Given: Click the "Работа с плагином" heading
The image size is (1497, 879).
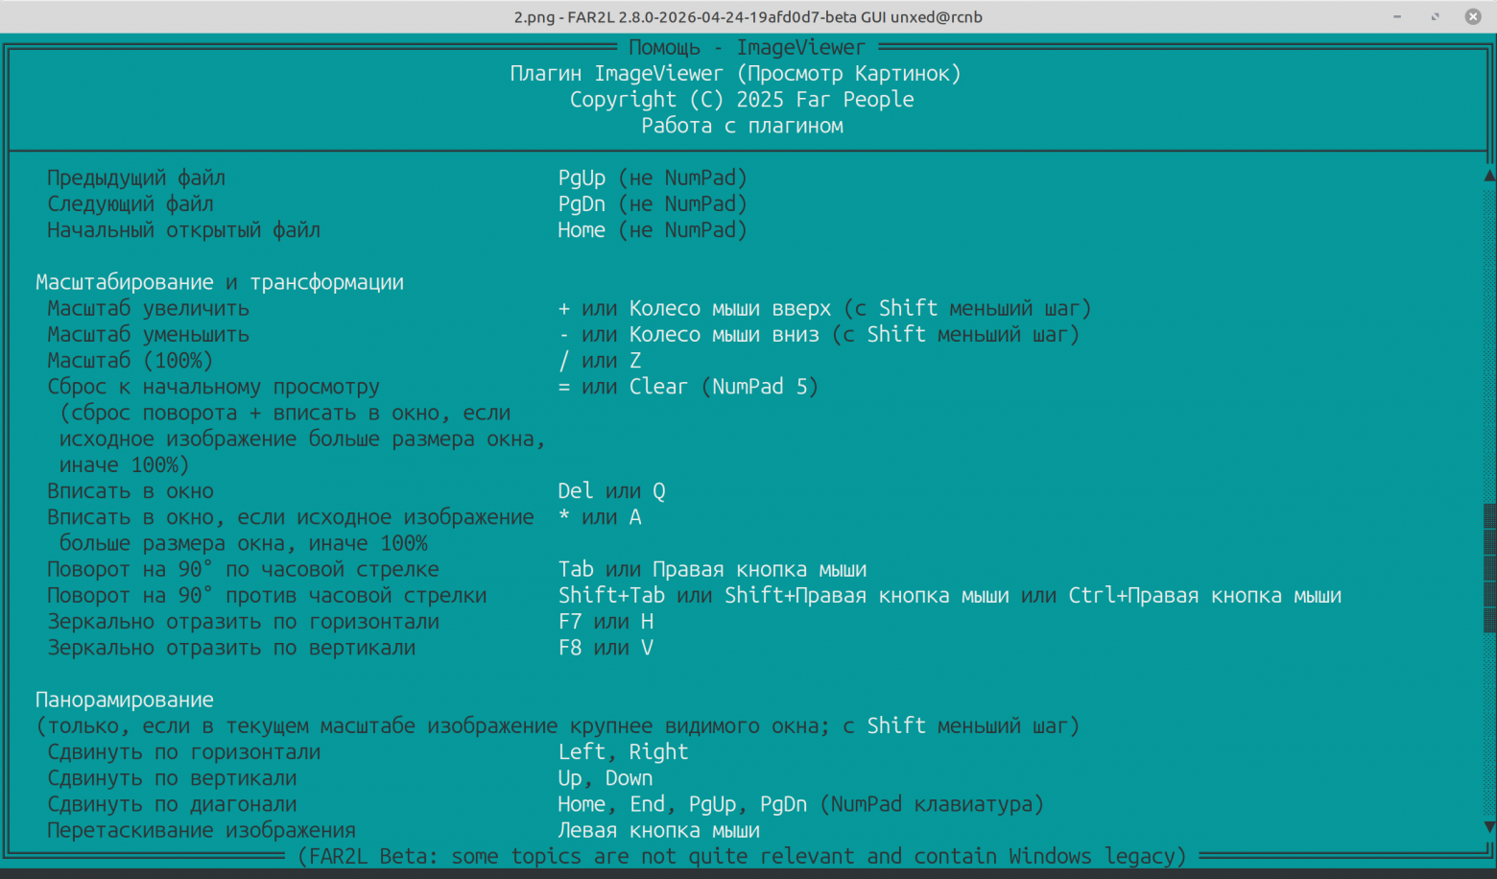Looking at the screenshot, I should click(x=742, y=126).
